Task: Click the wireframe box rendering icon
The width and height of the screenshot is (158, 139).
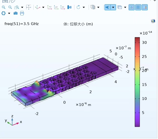Action: (120, 7)
